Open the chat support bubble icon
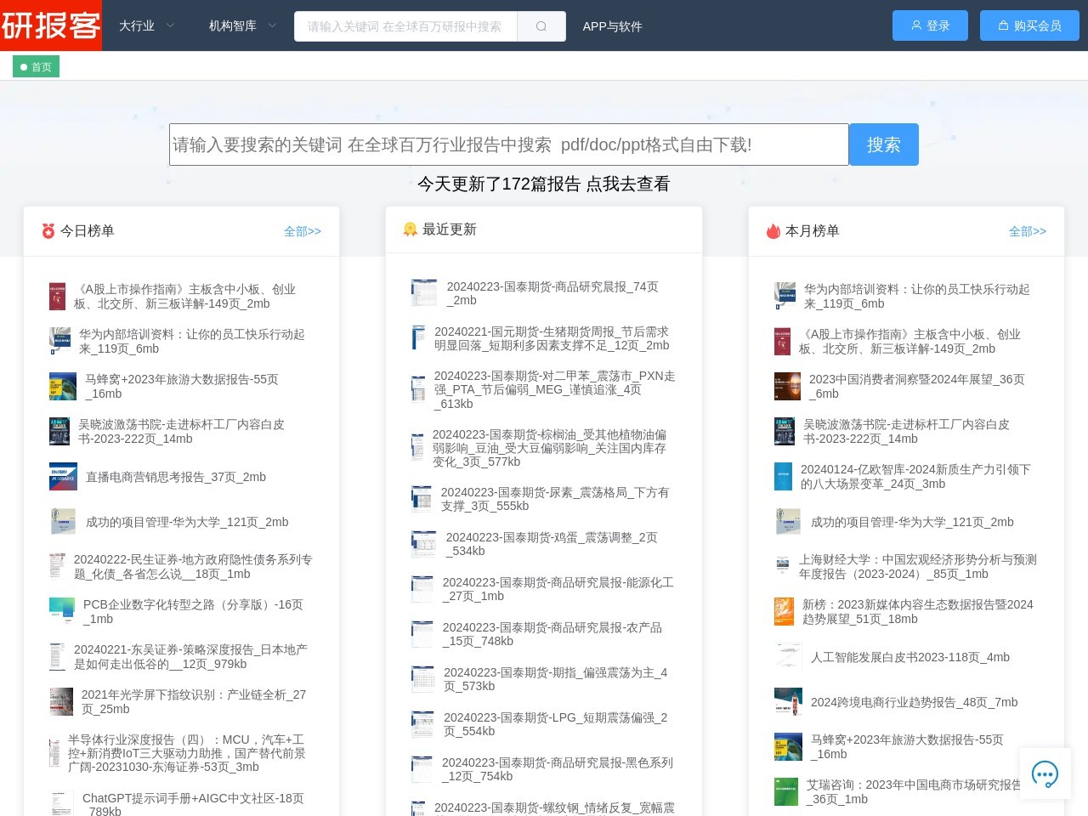1088x816 pixels. pyautogui.click(x=1044, y=773)
